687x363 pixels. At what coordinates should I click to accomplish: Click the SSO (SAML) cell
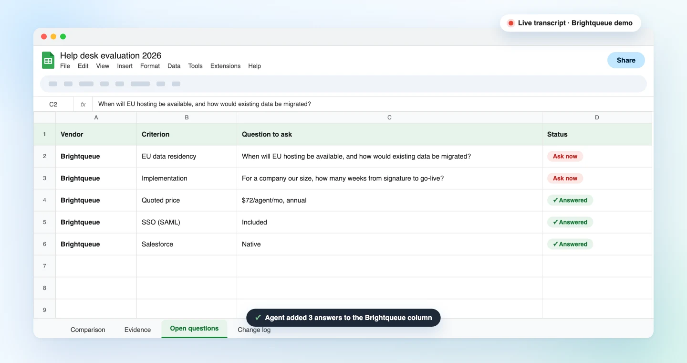pyautogui.click(x=187, y=222)
